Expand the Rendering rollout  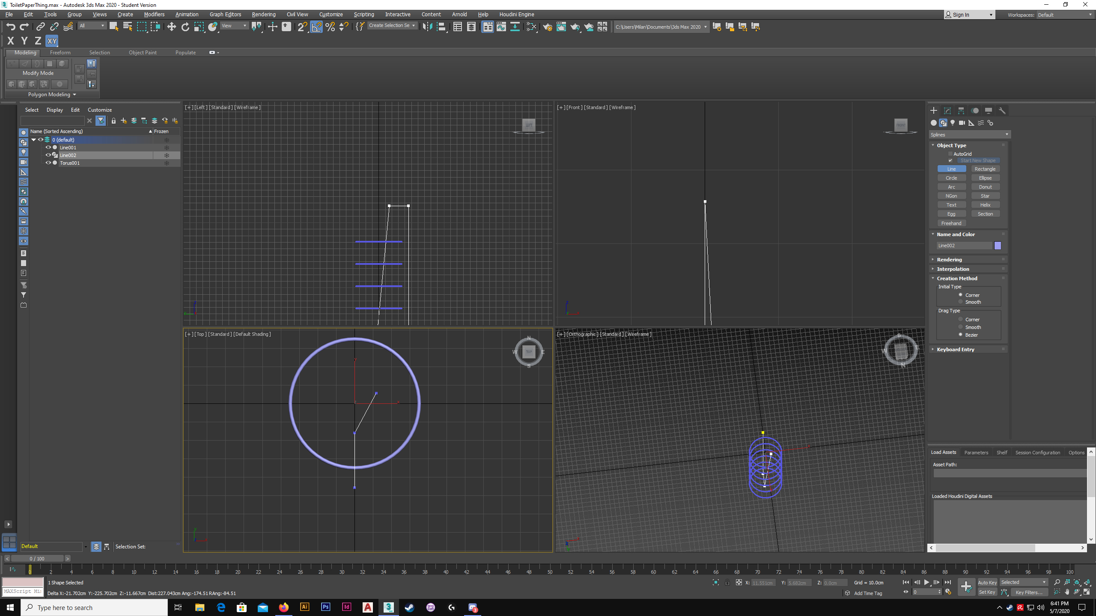click(949, 260)
